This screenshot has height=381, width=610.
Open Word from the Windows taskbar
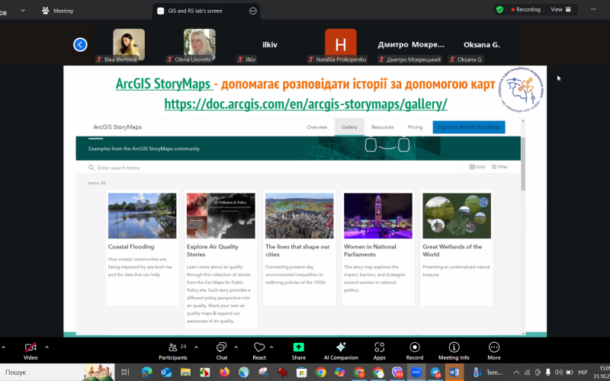455,373
